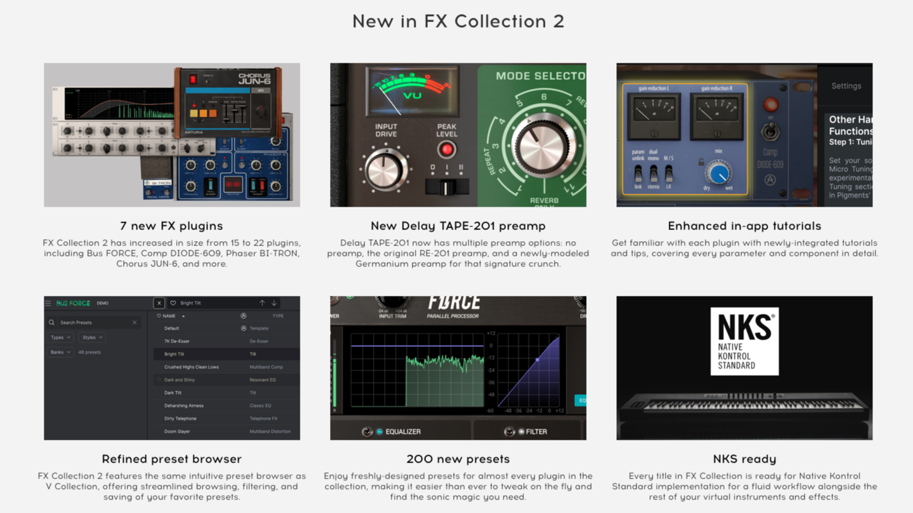Image resolution: width=913 pixels, height=513 pixels.
Task: Click the FILTER section label in Bus Force
Action: point(536,432)
